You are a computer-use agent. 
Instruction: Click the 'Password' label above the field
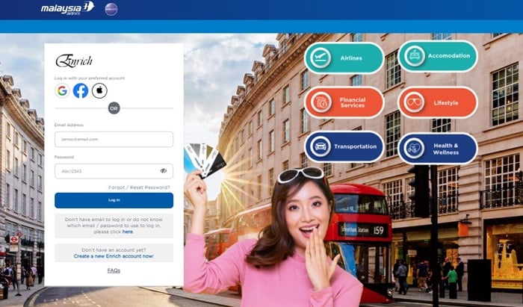(64, 157)
